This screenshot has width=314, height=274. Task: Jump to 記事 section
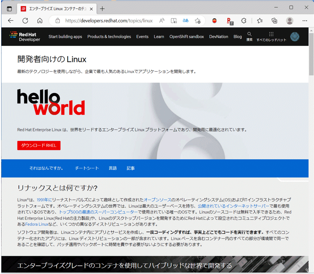coord(131,168)
